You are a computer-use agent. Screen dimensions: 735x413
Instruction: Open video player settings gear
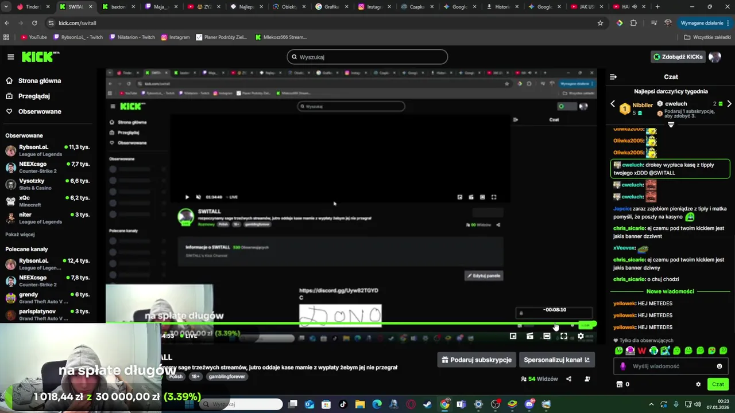[581, 336]
